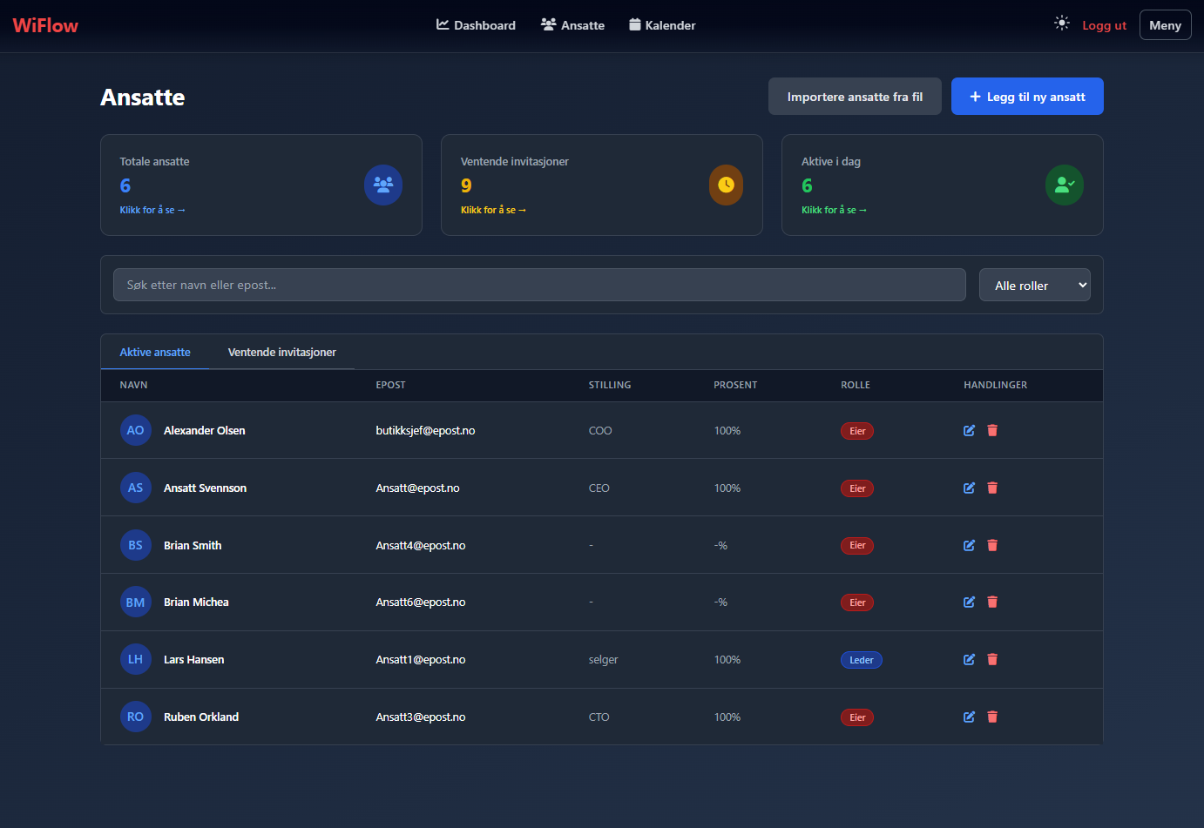This screenshot has width=1204, height=828.
Task: Click Klikk for å se under Aktive i dag
Action: [x=834, y=210]
